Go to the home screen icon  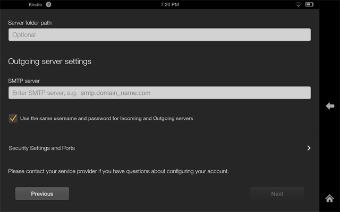(329, 198)
